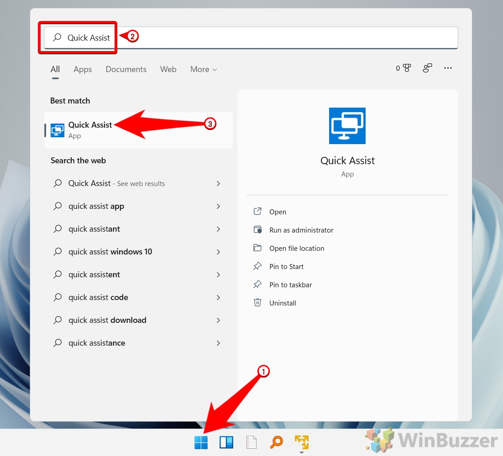The width and height of the screenshot is (503, 456).
Task: Select the 'quick assist download' suggestion text
Action: click(x=107, y=320)
